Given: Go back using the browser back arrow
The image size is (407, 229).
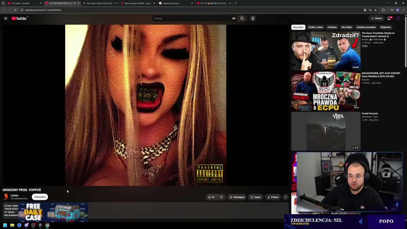Looking at the screenshot, I should (3, 10).
